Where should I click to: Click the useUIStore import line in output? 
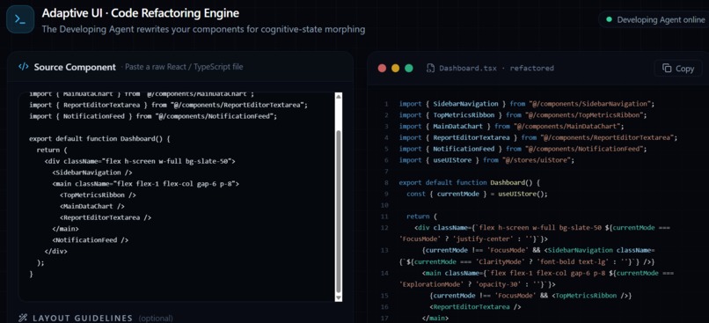pos(486,160)
